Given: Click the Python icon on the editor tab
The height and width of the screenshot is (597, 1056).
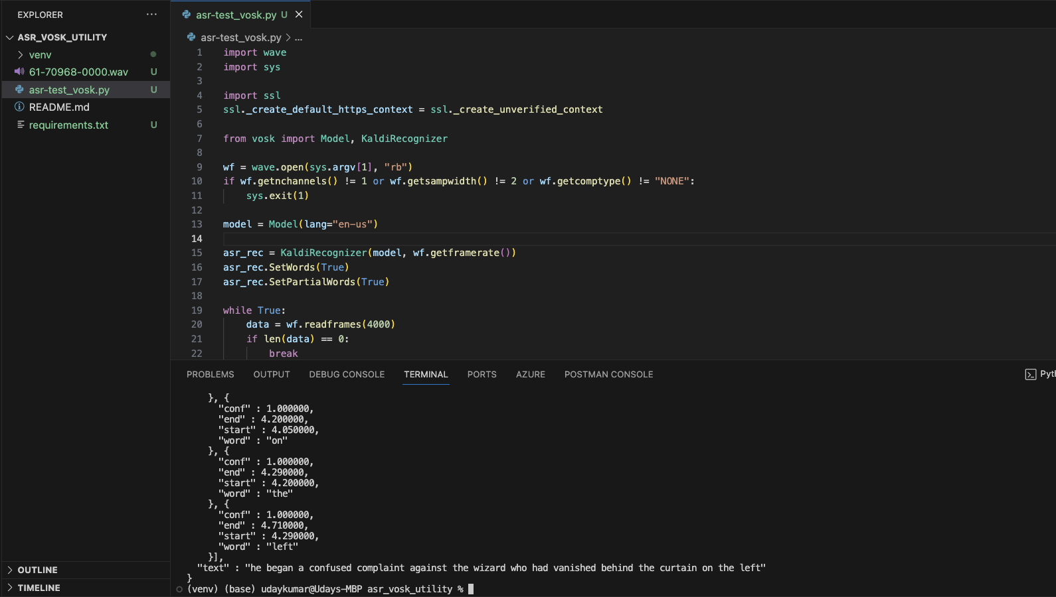Looking at the screenshot, I should point(187,15).
